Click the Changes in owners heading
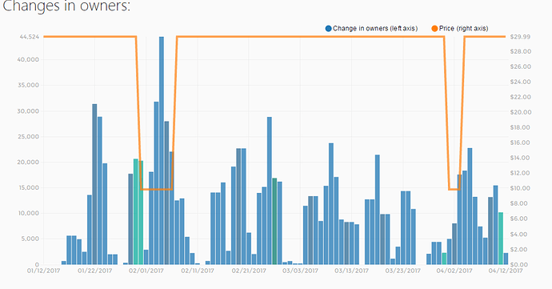This screenshot has height=289, width=552. 66,6
